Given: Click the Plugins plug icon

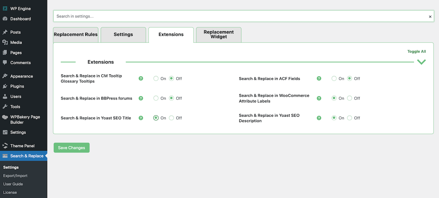Looking at the screenshot, I should click(5, 86).
